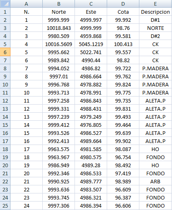This screenshot has height=210, width=172.
Task: Select cell with value 10018.843
Action: click(x=59, y=28)
